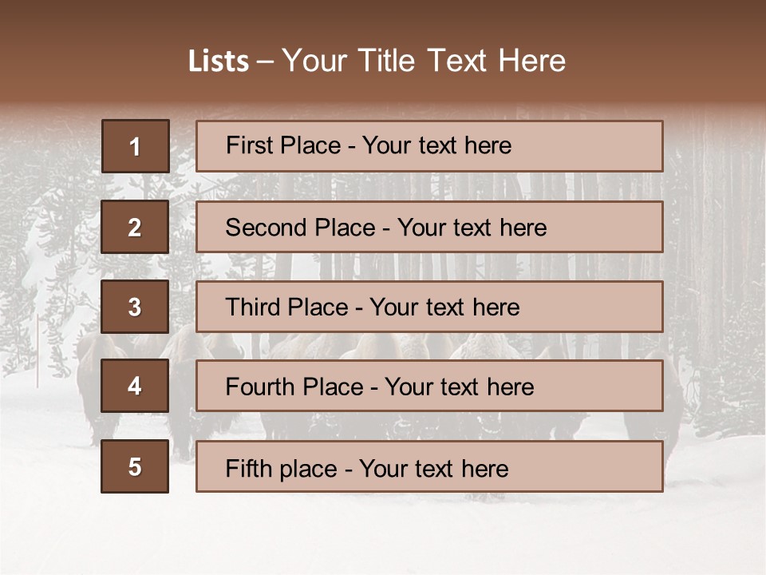Click the number 3 box

pos(135,307)
